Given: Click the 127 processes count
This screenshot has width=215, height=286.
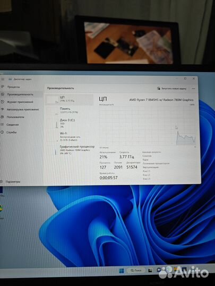Looking at the screenshot, I should coord(103,167).
